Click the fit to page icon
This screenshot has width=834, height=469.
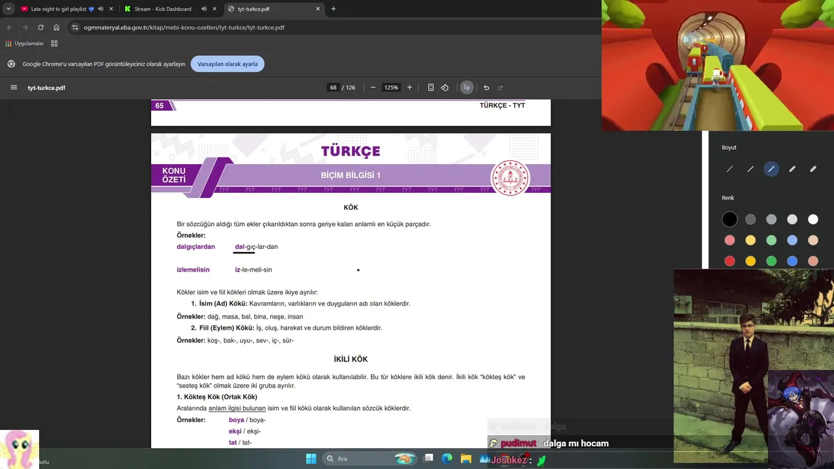click(x=431, y=87)
